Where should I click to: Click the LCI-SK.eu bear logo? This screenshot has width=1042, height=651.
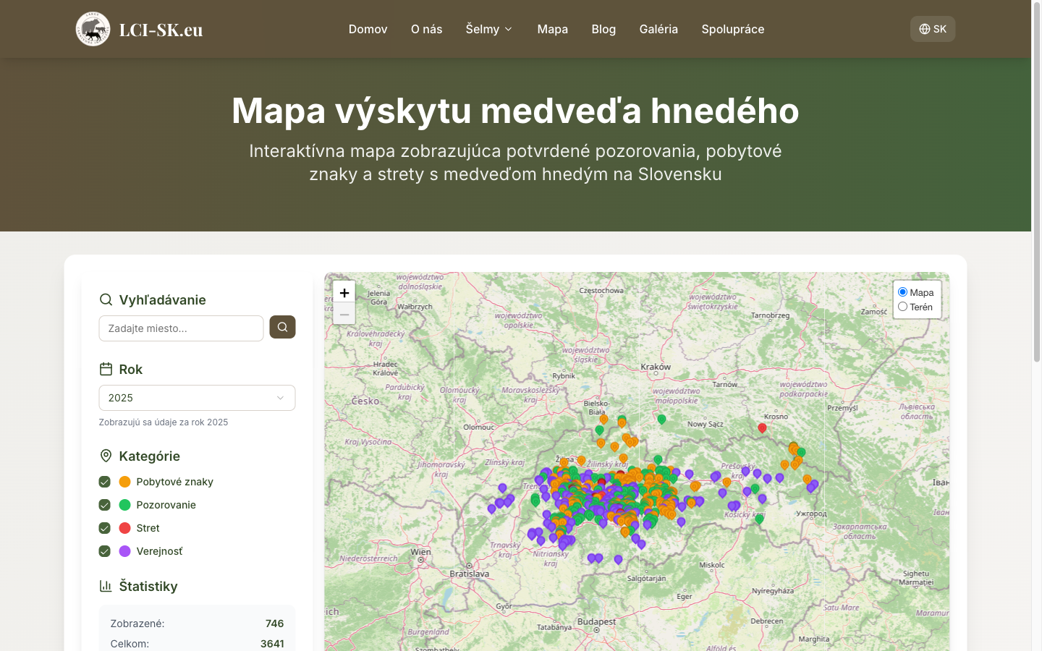tap(93, 29)
